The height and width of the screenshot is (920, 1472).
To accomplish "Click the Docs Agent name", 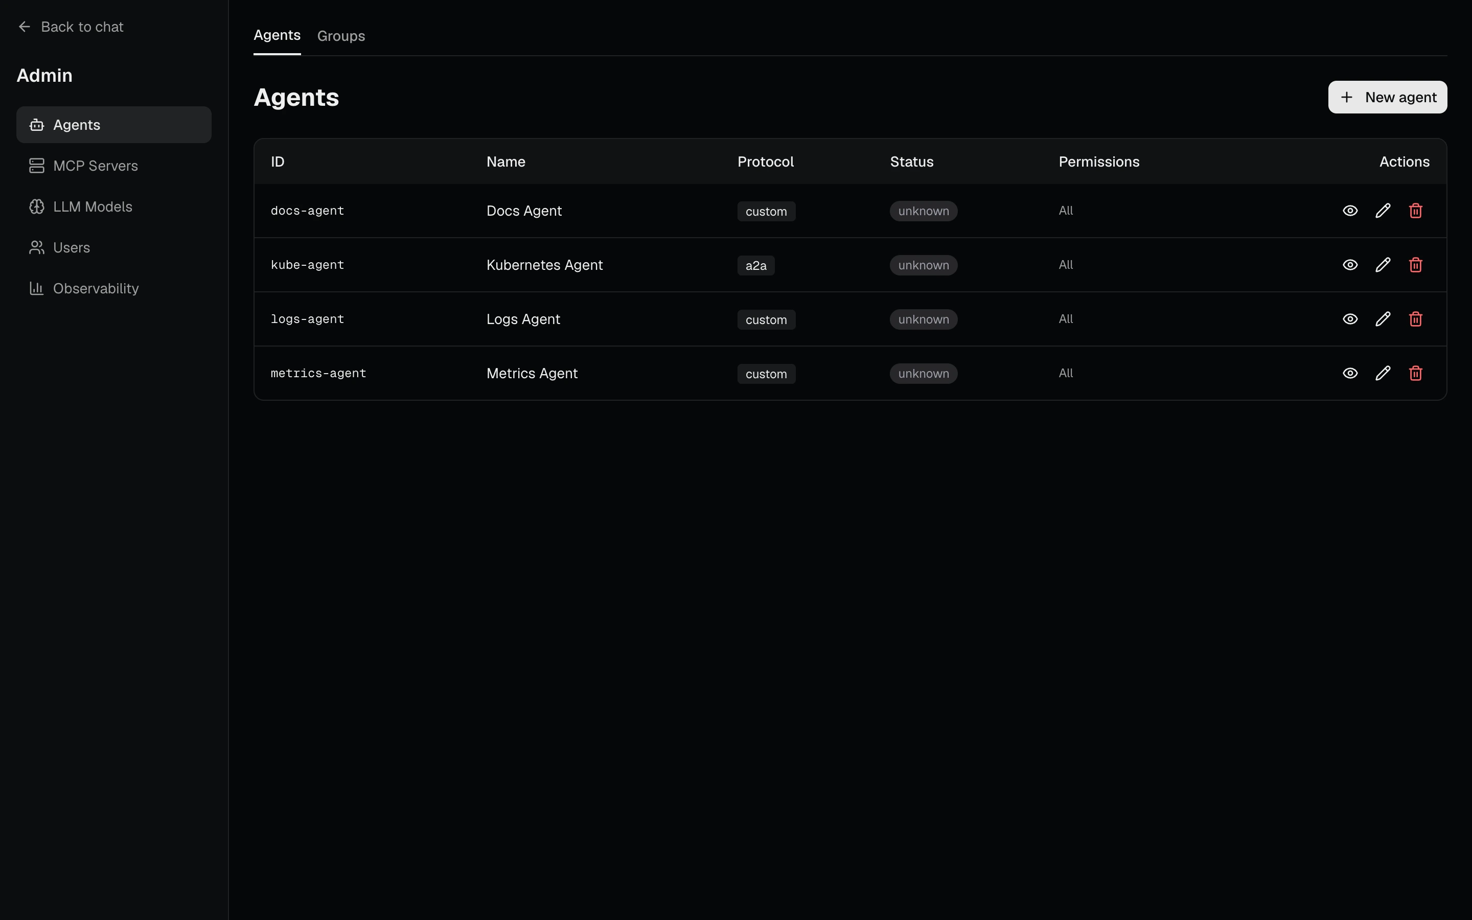I will pyautogui.click(x=524, y=211).
